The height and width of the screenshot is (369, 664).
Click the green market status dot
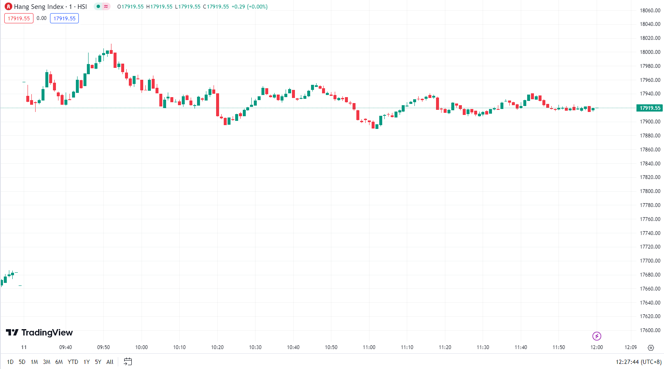[x=98, y=7]
